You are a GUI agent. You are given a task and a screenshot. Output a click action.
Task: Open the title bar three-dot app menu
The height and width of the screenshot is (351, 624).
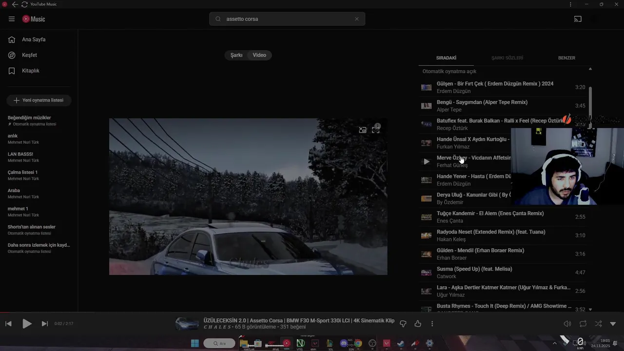570,4
